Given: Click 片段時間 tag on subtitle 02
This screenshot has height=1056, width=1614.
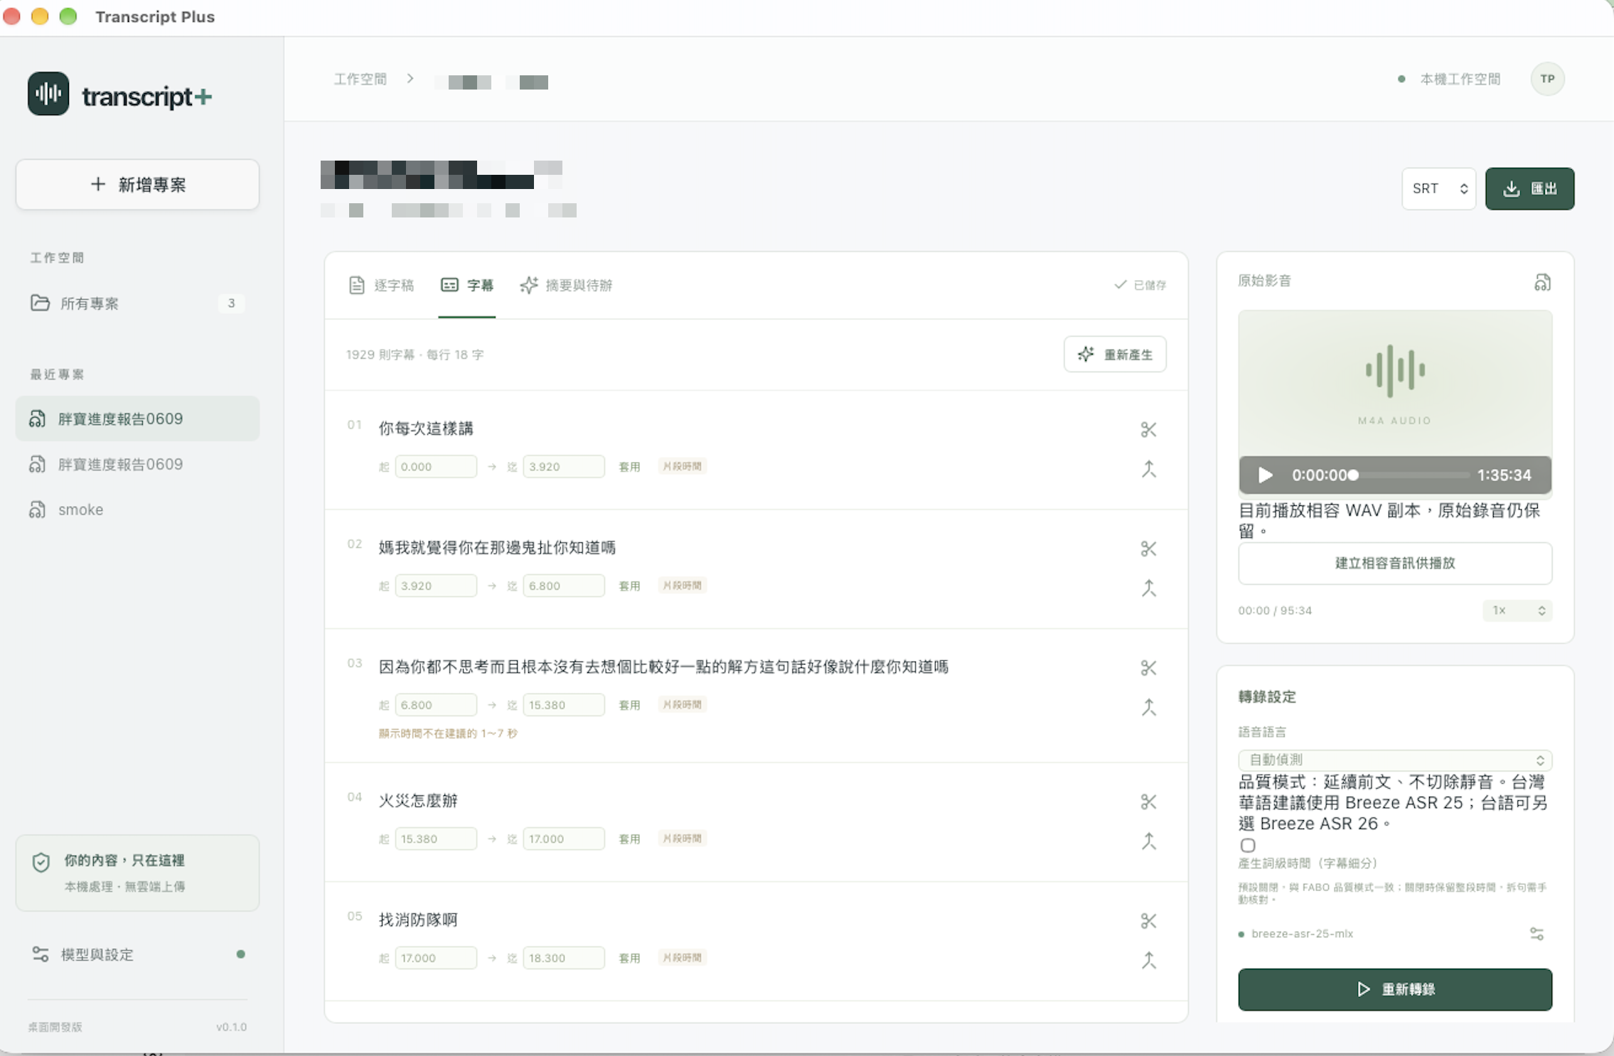Looking at the screenshot, I should click(x=682, y=586).
